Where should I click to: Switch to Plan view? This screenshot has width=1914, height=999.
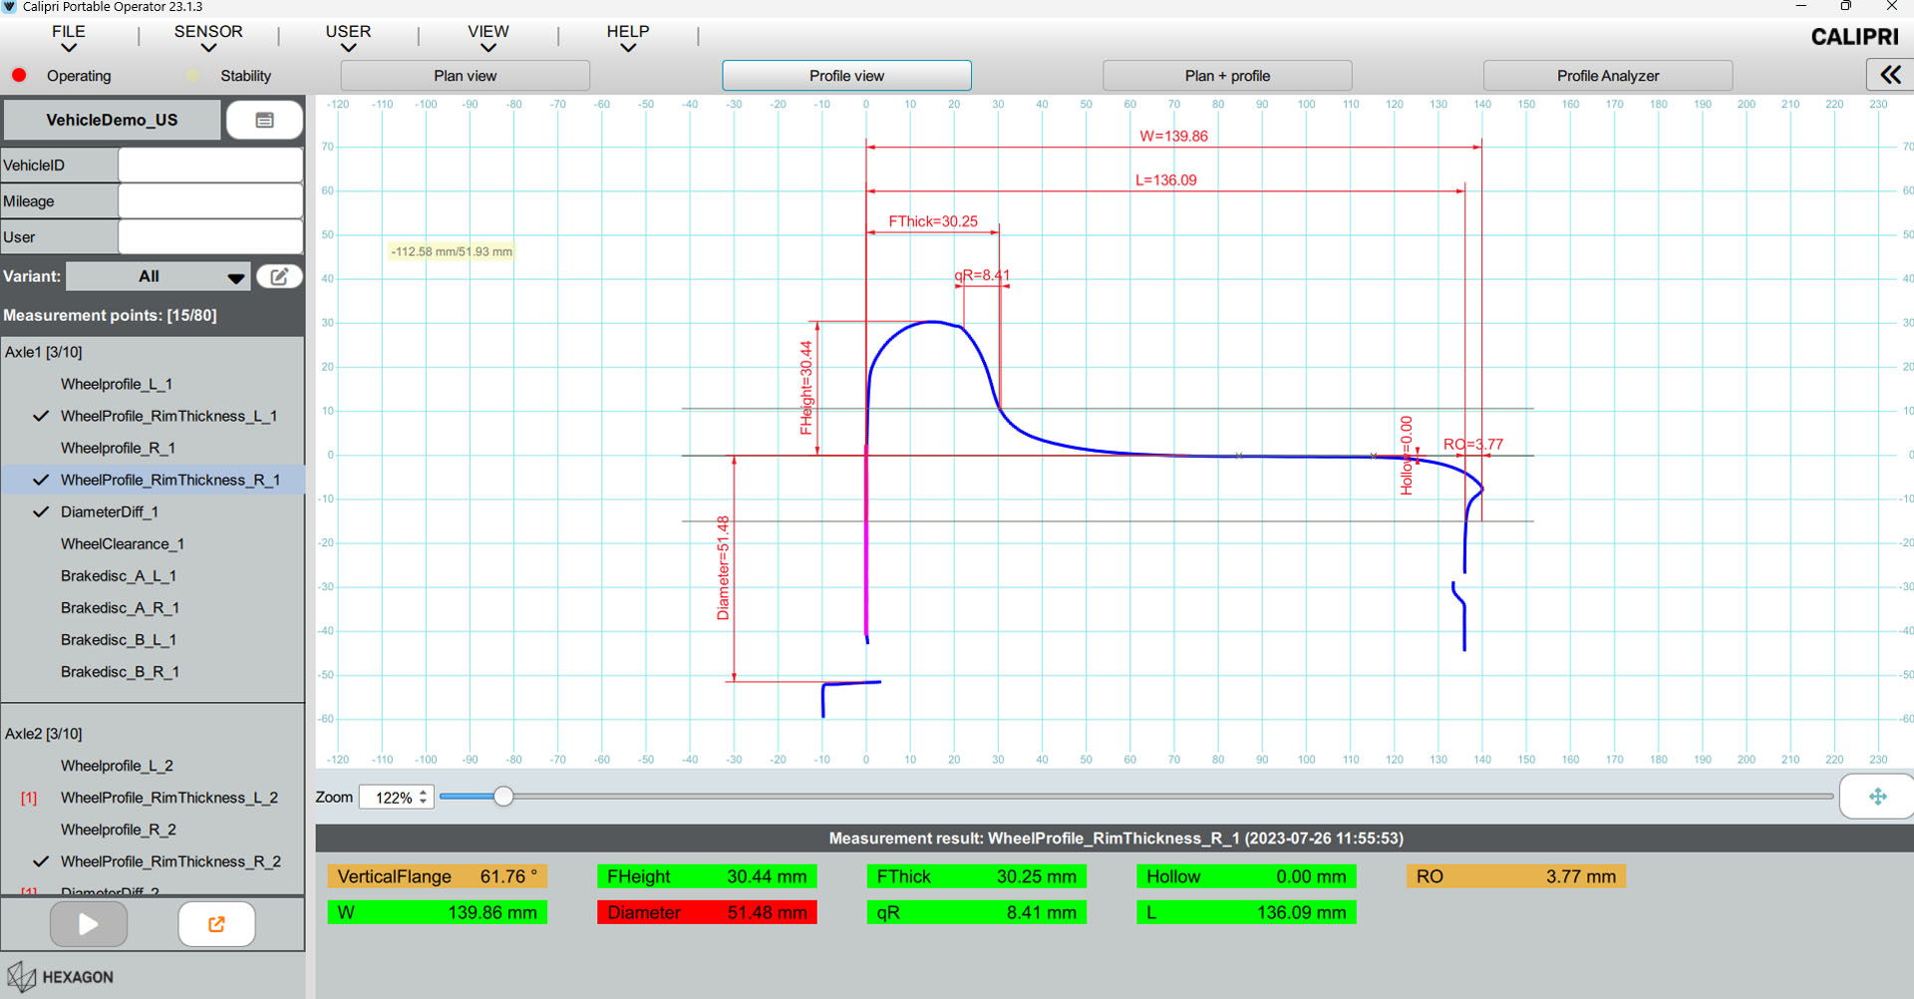pyautogui.click(x=466, y=76)
